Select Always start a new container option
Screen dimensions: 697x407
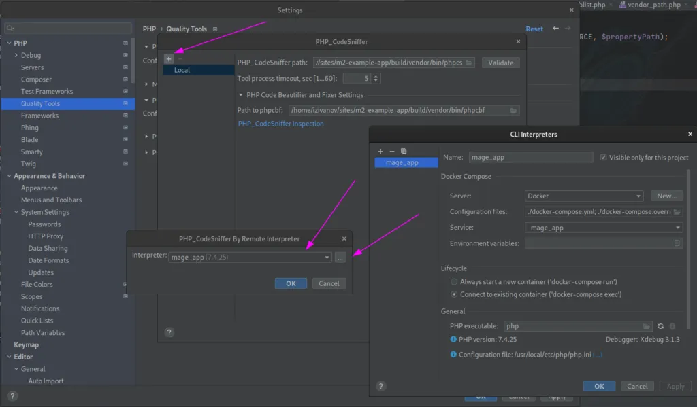point(453,281)
